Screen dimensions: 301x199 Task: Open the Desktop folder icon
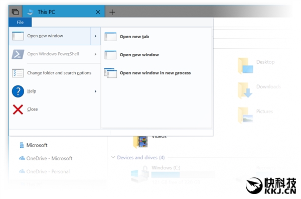click(245, 66)
